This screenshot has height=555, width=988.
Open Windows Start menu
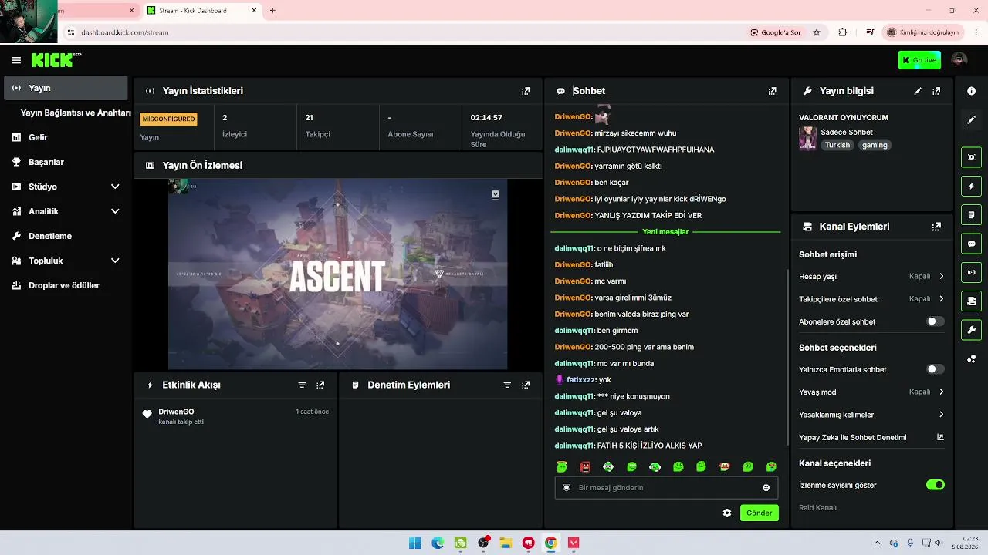click(414, 543)
